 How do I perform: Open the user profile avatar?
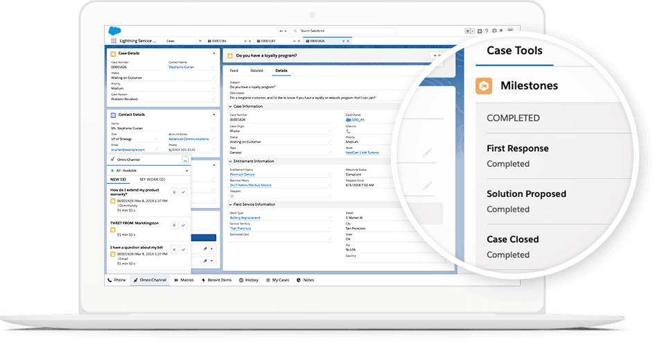pos(510,30)
